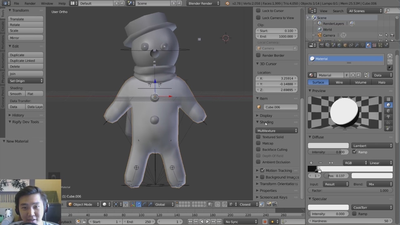Toggle the Backface Culling checkbox
Screen dimensions: 400x225
point(258,149)
